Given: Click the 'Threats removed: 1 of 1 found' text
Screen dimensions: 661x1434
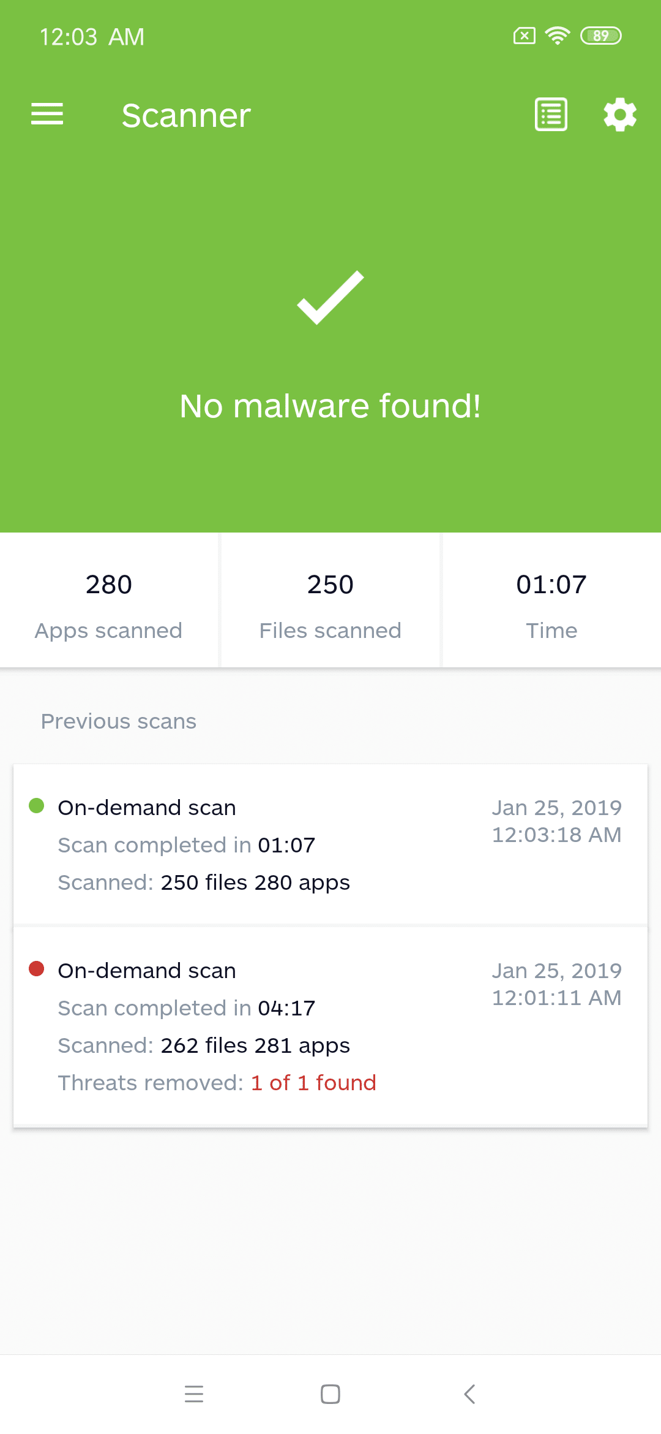Looking at the screenshot, I should click(217, 1083).
